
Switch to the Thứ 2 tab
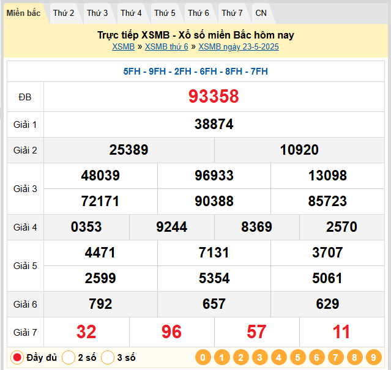click(64, 13)
